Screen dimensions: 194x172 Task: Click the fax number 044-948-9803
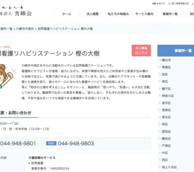pyautogui.click(x=76, y=143)
